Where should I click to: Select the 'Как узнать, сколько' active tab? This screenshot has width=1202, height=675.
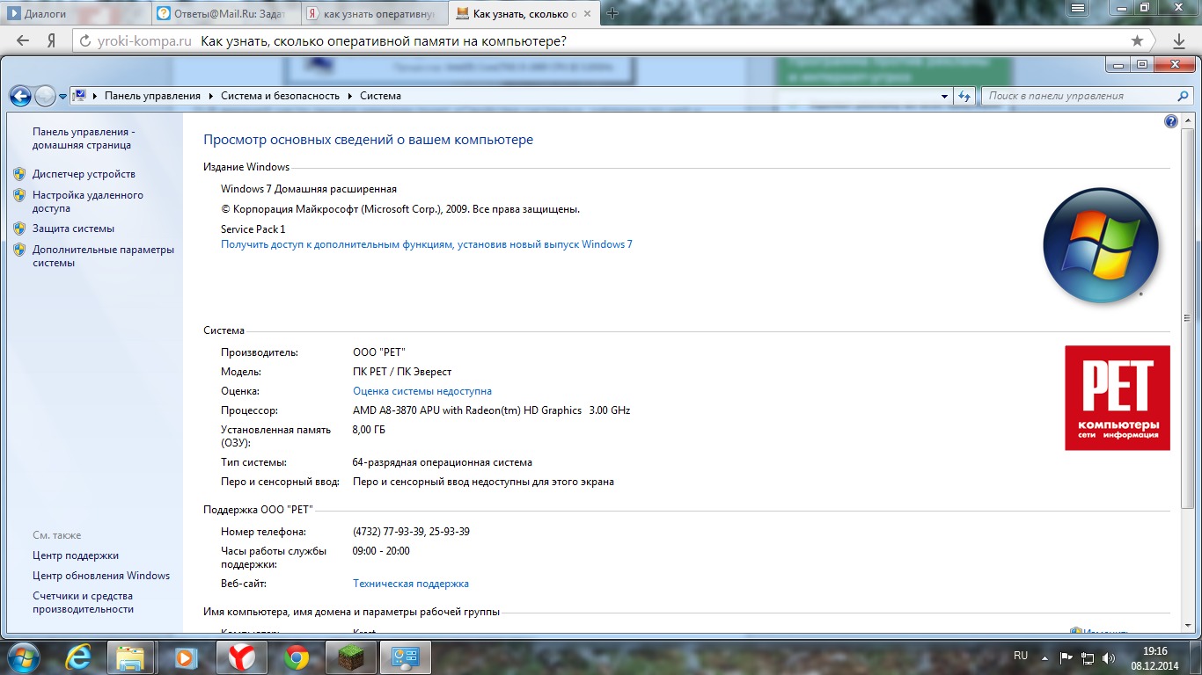[524, 13]
